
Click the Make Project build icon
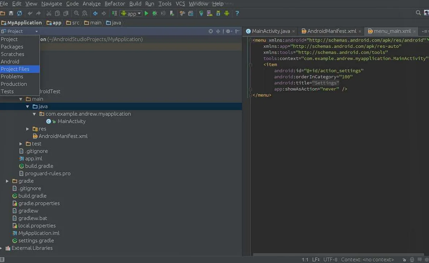pyautogui.click(x=114, y=13)
